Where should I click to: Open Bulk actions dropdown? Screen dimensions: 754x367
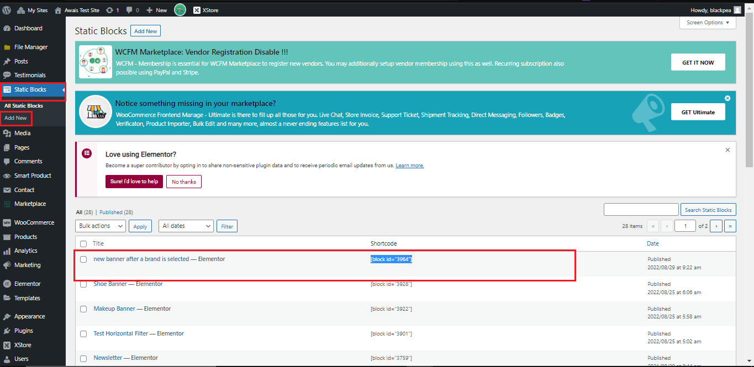[x=100, y=226]
